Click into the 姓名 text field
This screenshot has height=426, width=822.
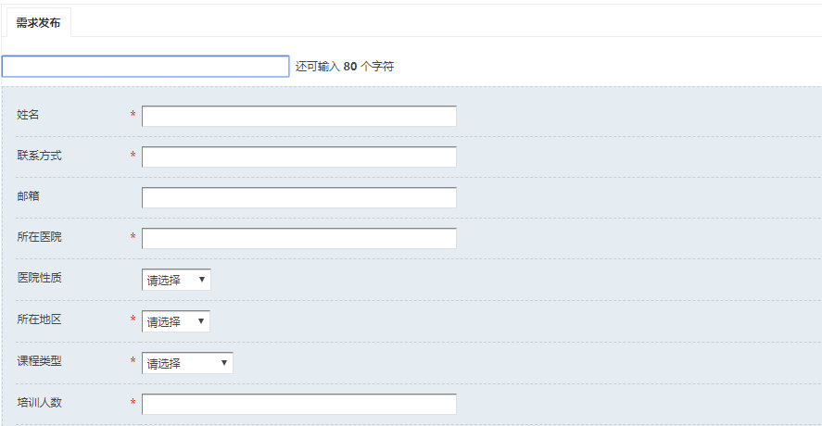(298, 116)
